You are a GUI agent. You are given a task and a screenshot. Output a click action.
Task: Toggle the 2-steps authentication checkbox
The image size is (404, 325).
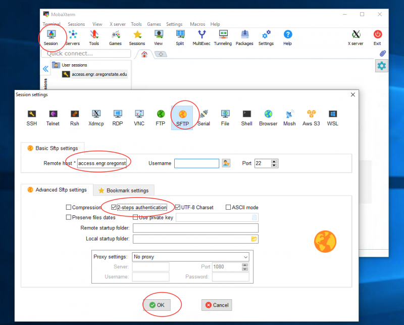[114, 207]
